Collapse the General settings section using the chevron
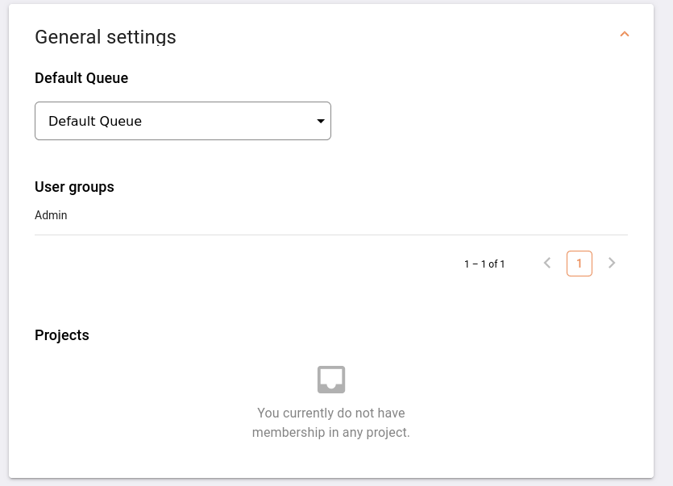 coord(625,35)
